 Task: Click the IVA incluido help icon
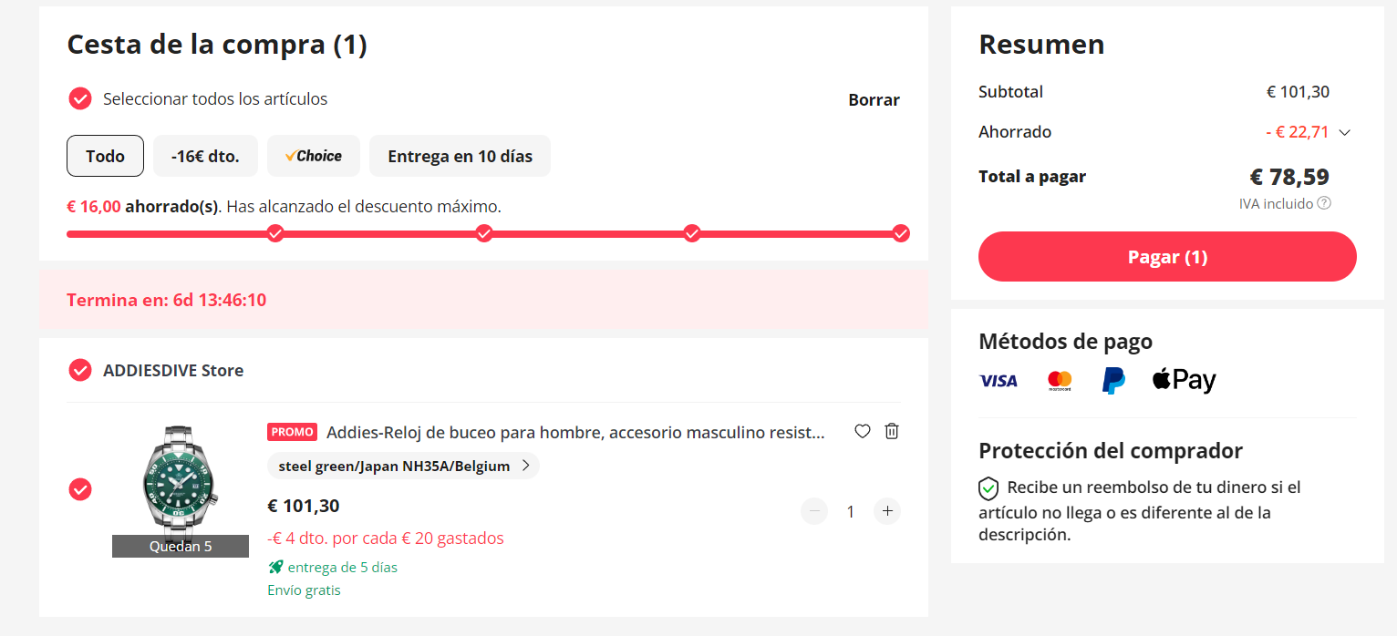pyautogui.click(x=1324, y=203)
